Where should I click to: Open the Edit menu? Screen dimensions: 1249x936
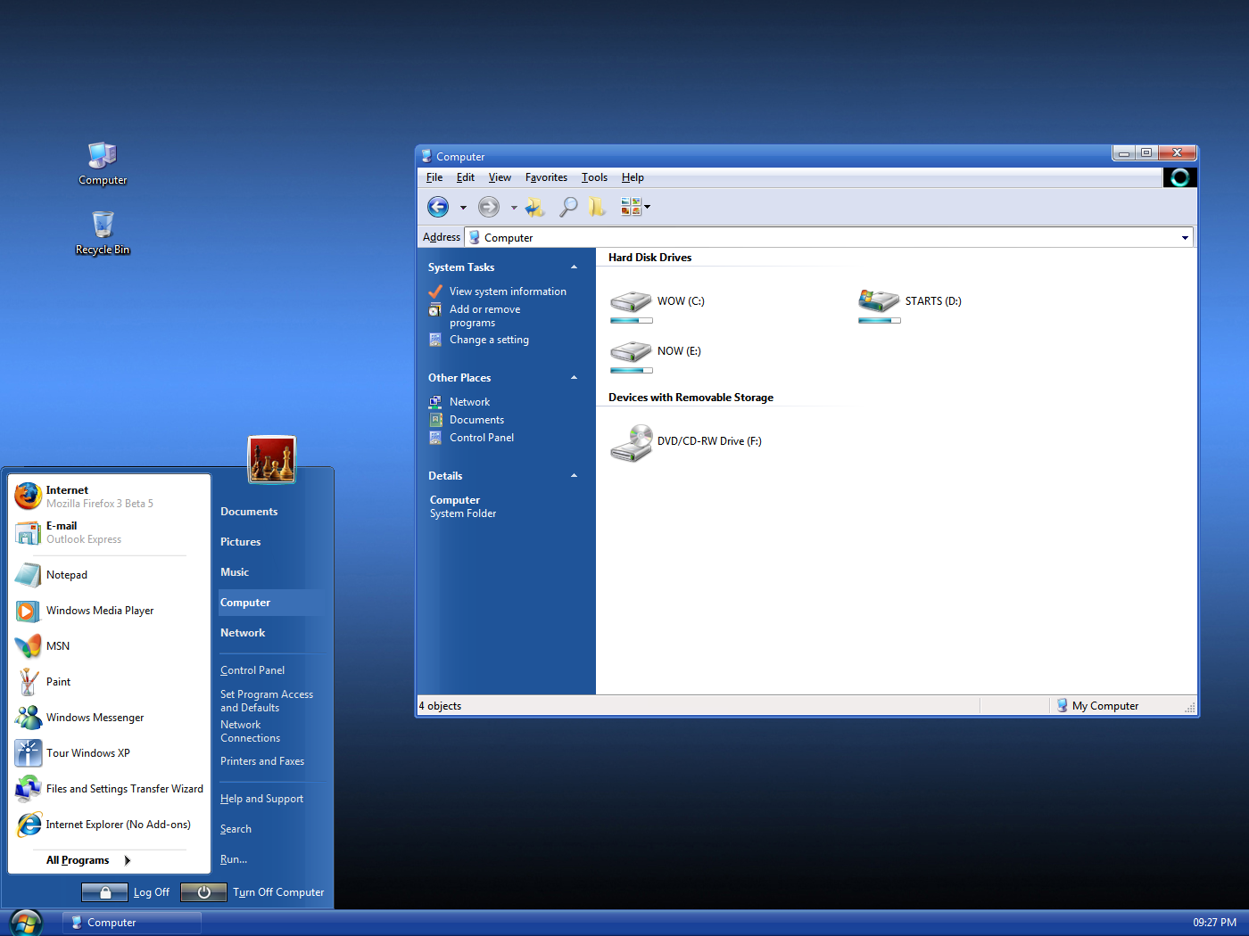point(466,177)
